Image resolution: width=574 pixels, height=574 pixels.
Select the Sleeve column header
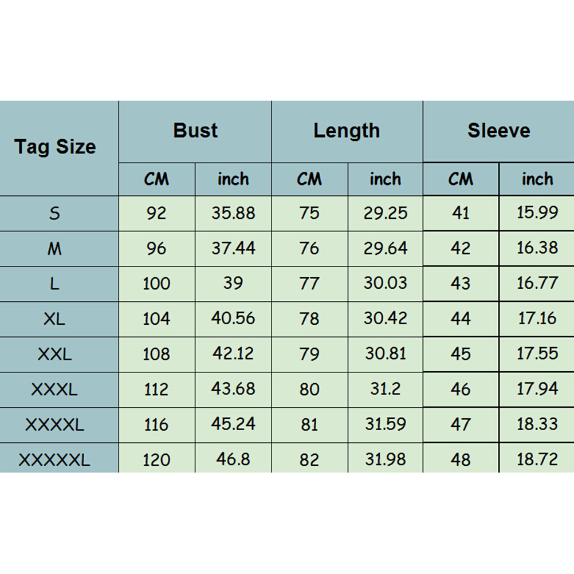[x=498, y=131]
